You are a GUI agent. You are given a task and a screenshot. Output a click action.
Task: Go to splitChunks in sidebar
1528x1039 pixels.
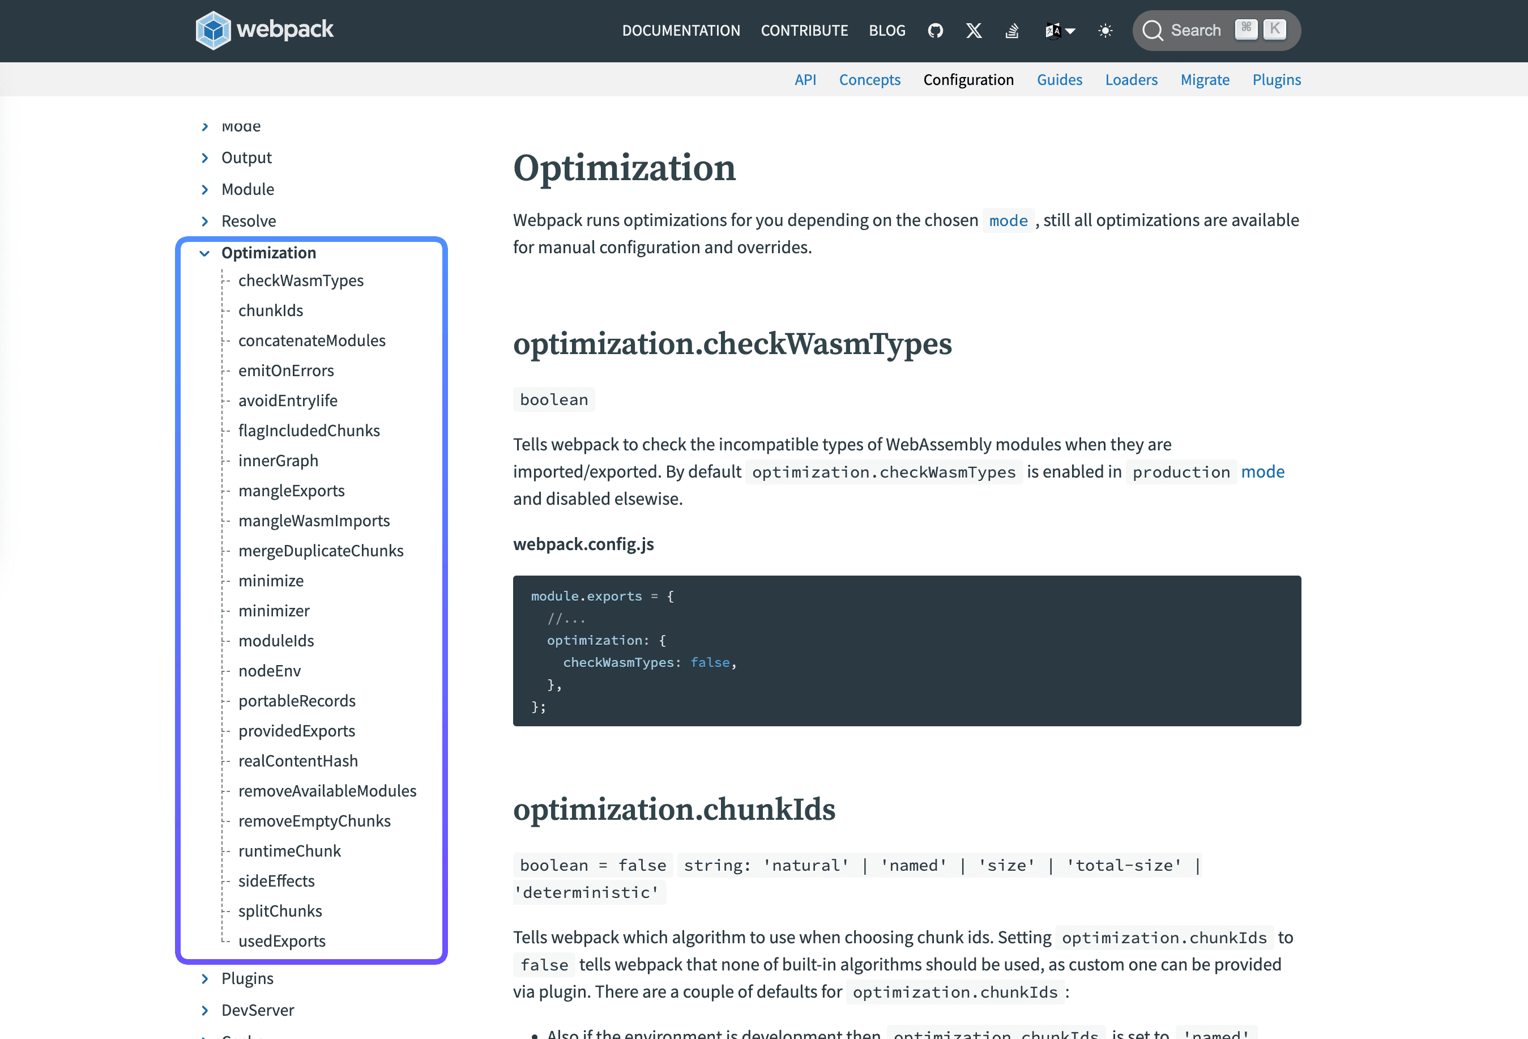(280, 912)
